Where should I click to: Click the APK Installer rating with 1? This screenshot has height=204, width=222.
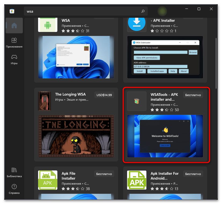point(164,31)
